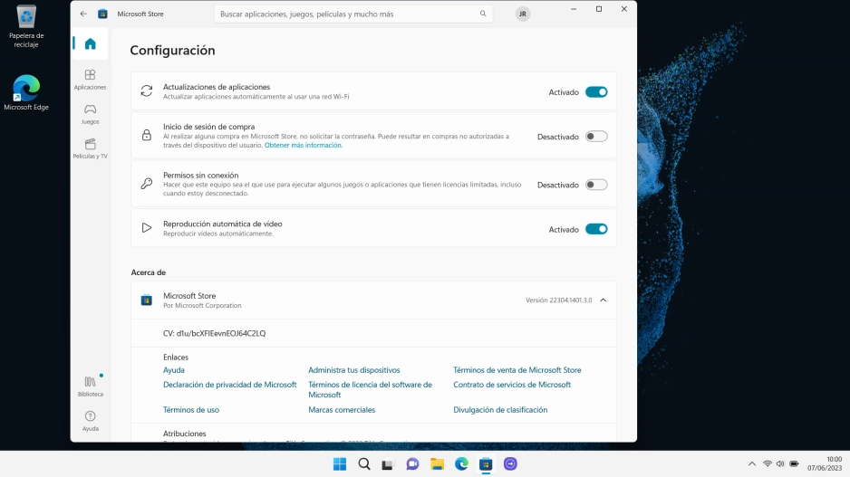Viewport: 850px width, 477px height.
Task: Open Declaración de privacidad de Microsoft
Action: [230, 385]
